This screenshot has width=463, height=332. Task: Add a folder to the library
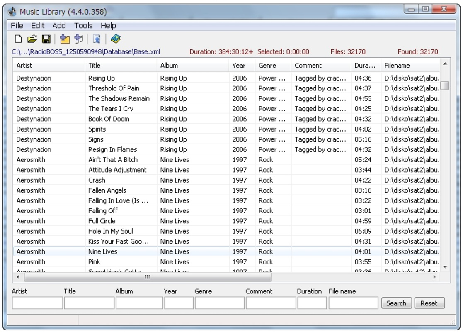[x=63, y=39]
